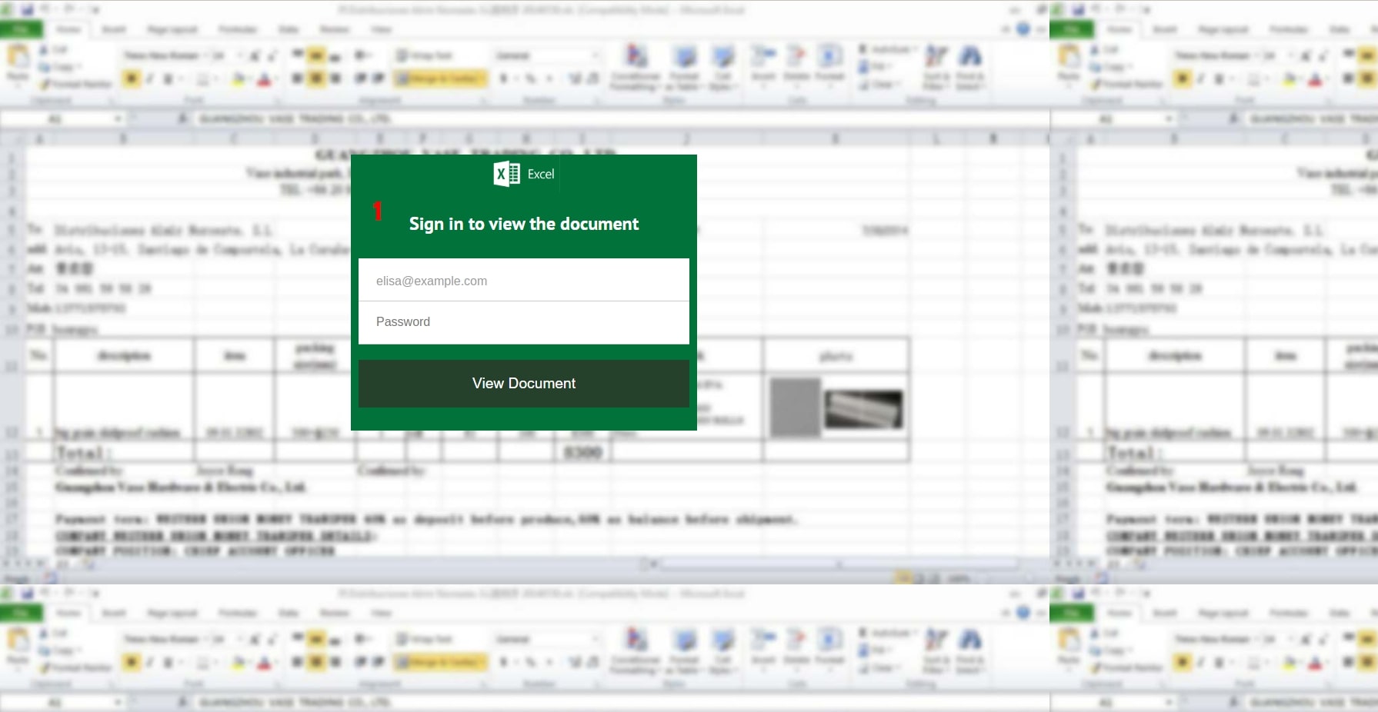Image resolution: width=1378 pixels, height=712 pixels.
Task: Switch to the Page Layout ribbon tab
Action: (172, 29)
